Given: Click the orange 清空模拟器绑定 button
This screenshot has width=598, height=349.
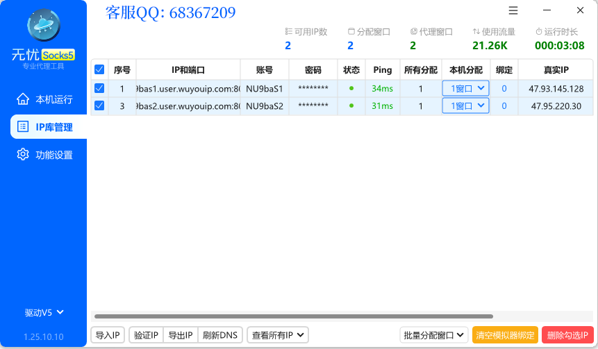Looking at the screenshot, I should coord(505,335).
